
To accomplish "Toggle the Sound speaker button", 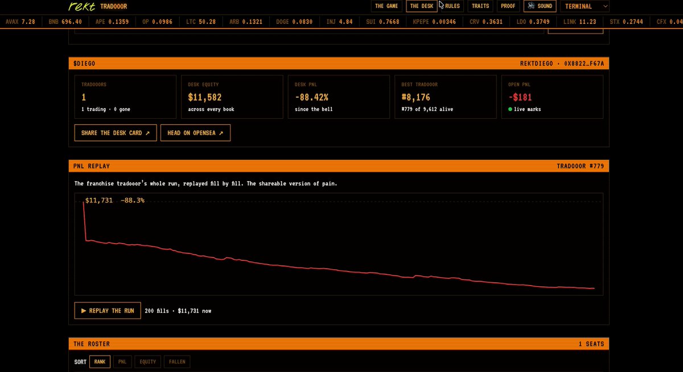I will click(x=540, y=6).
